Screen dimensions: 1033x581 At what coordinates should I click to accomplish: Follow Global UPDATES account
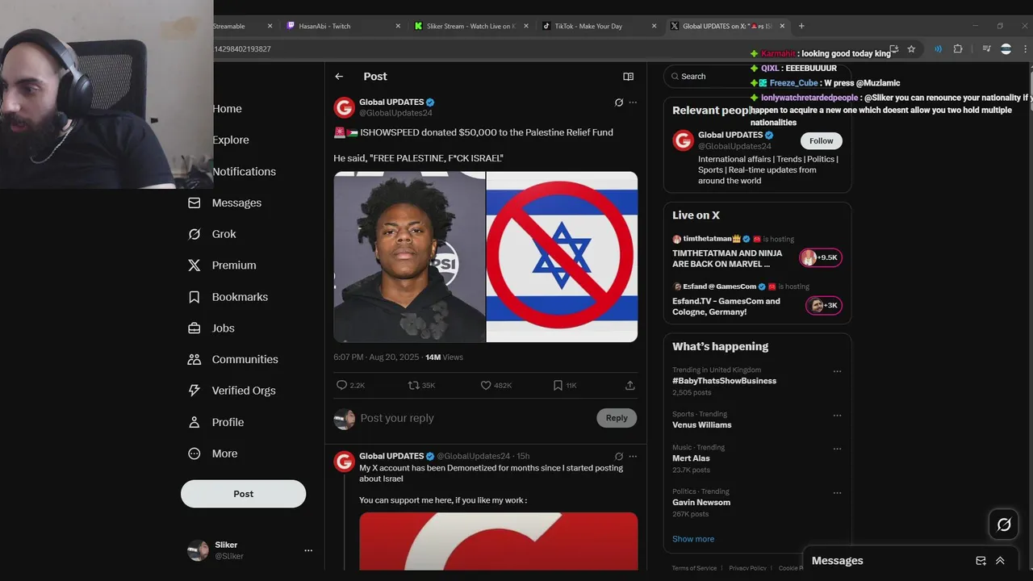821,141
